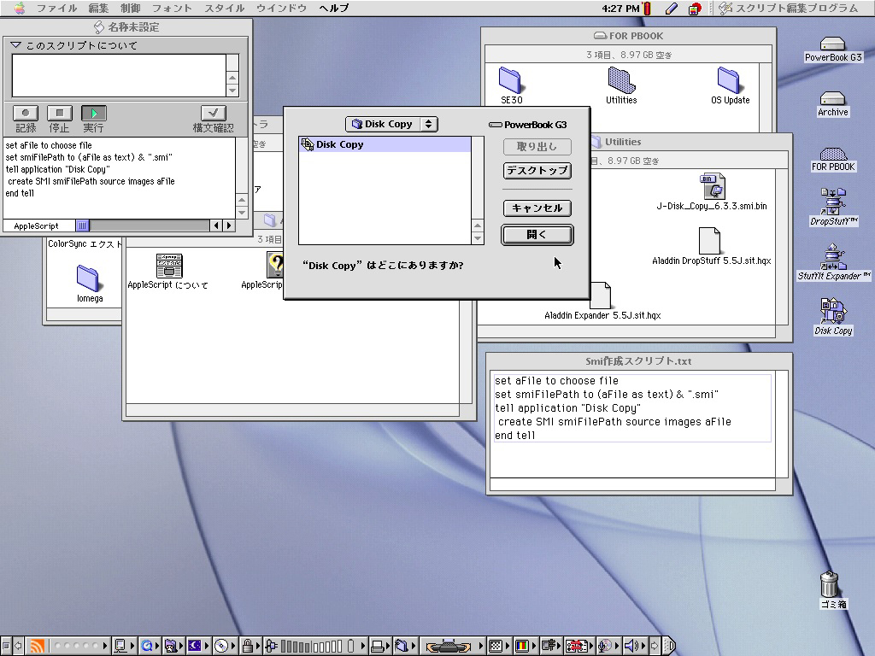Open the Edit menu

[x=98, y=8]
